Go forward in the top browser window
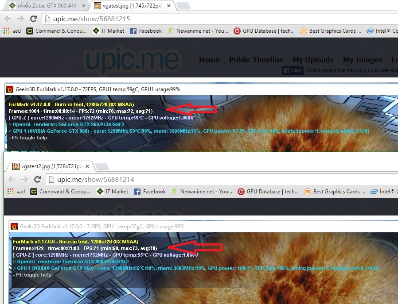This screenshot has height=304, width=398. point(20,19)
